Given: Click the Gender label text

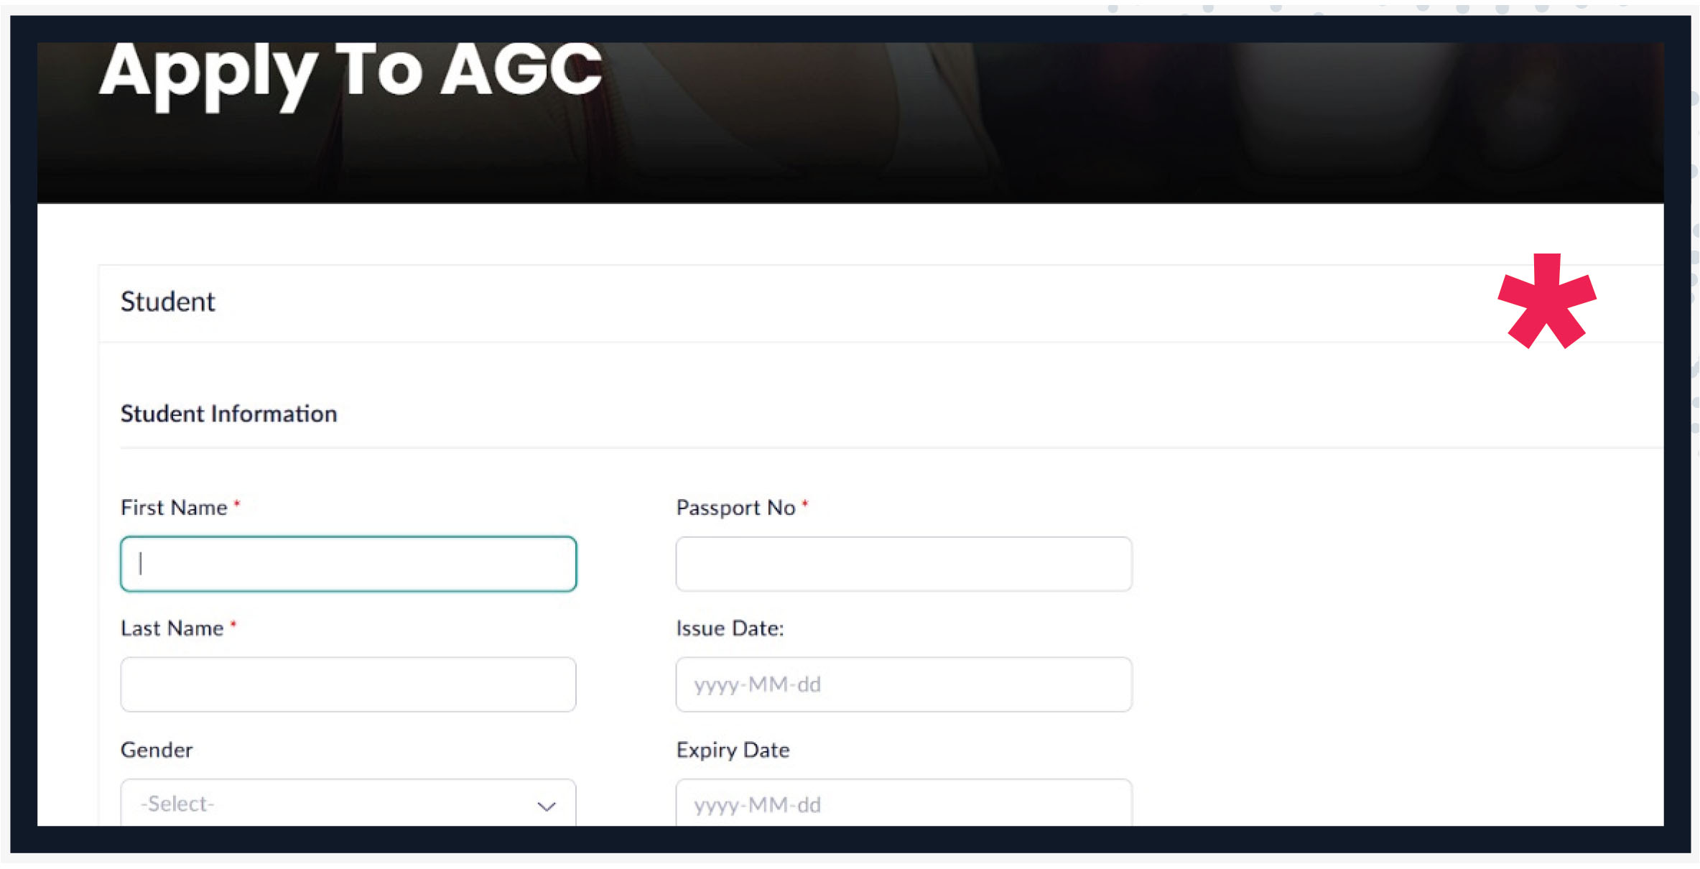Looking at the screenshot, I should point(157,750).
